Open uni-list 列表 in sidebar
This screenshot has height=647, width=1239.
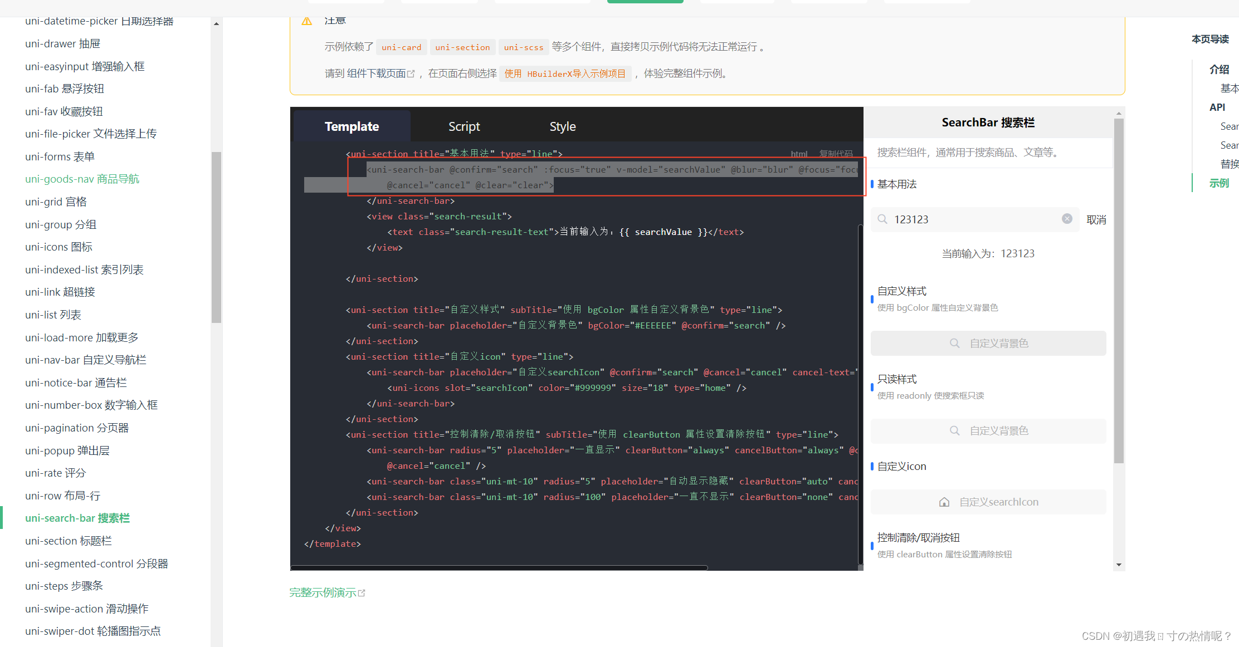click(x=53, y=315)
